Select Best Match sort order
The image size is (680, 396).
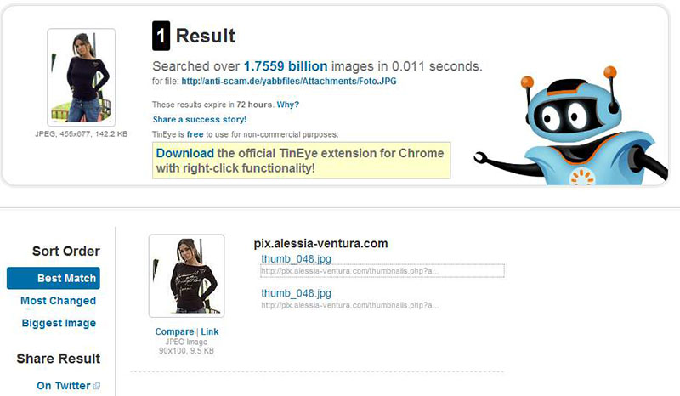[x=54, y=278]
